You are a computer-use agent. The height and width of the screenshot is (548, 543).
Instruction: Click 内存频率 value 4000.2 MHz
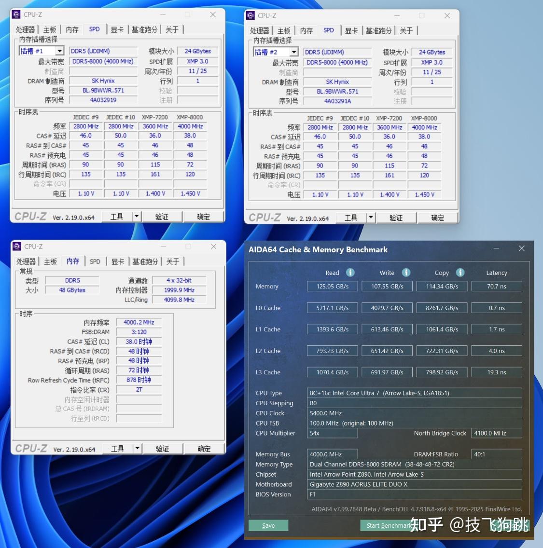click(139, 322)
